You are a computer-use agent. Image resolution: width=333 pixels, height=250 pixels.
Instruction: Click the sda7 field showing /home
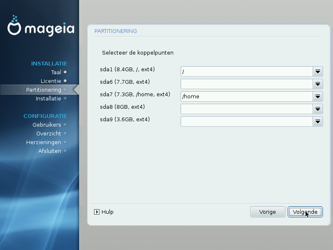coord(246,97)
